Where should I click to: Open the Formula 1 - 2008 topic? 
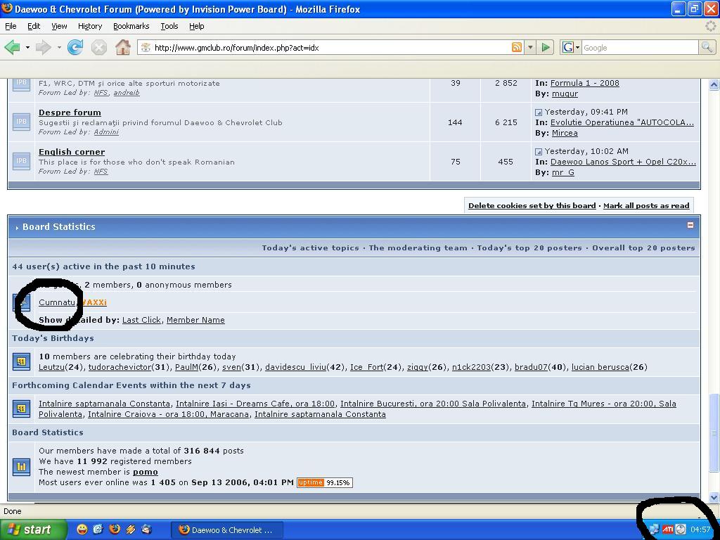point(584,83)
